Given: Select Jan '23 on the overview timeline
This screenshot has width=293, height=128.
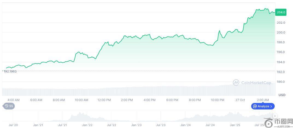Looking at the screenshot, I should pyautogui.click(x=136, y=125).
